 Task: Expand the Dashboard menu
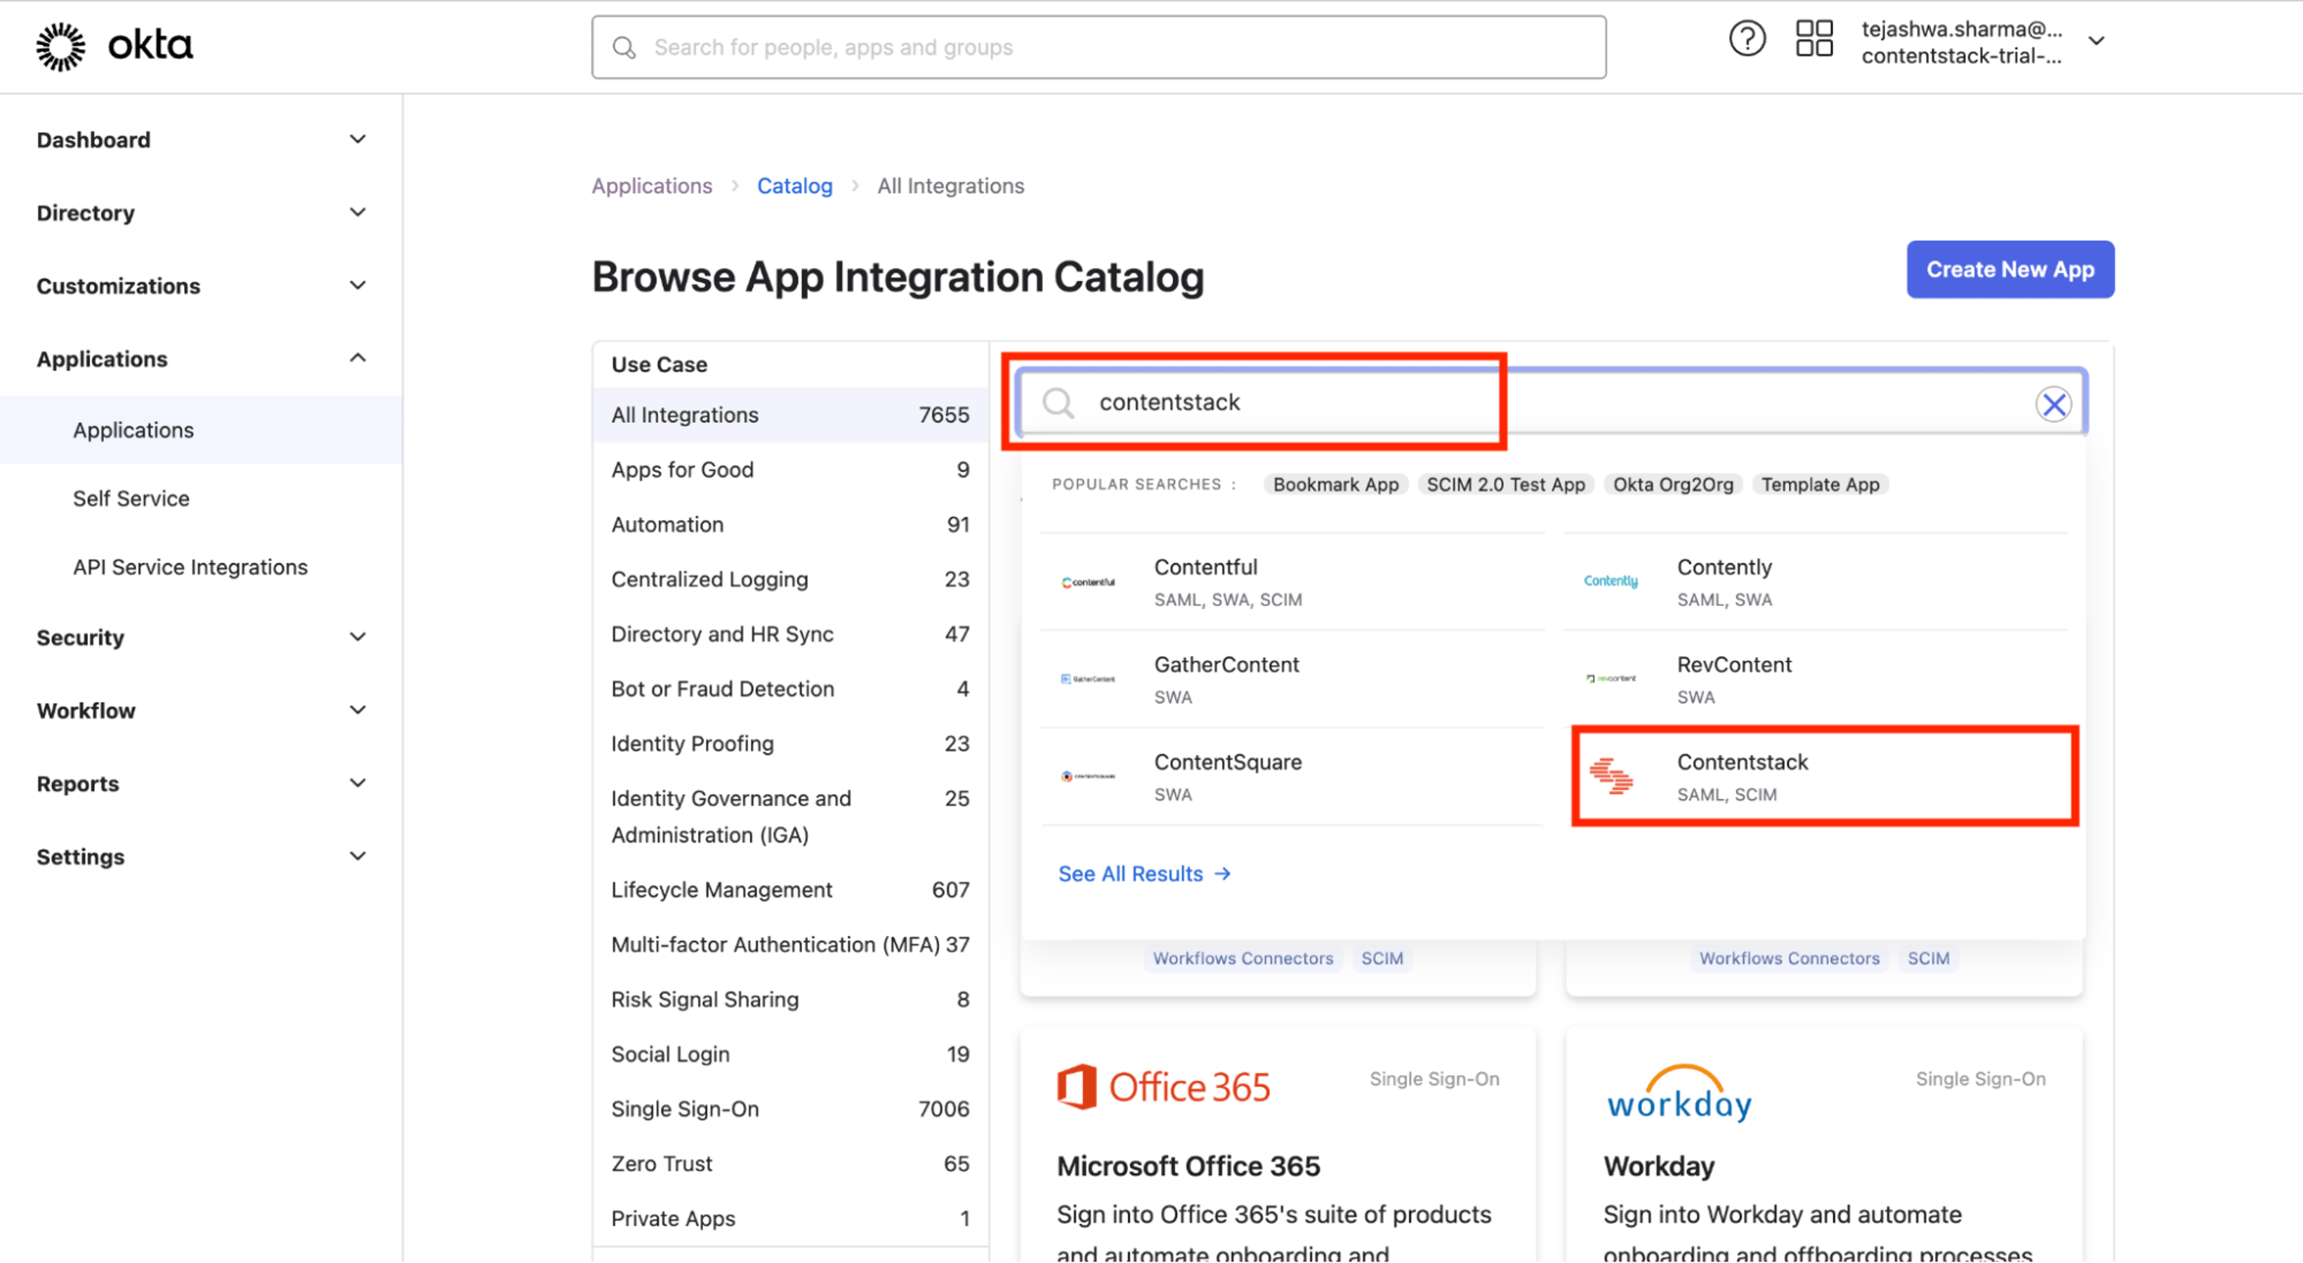coord(357,140)
